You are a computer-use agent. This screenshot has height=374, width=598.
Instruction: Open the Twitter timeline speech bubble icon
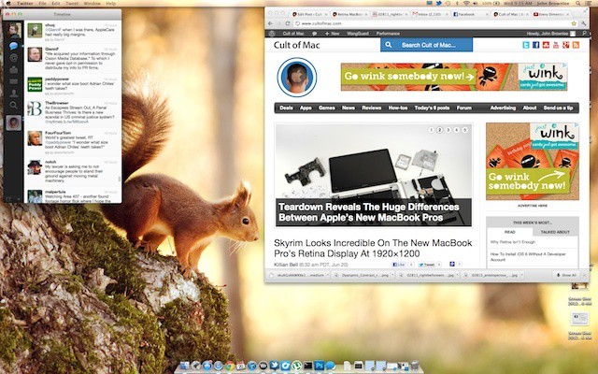[x=14, y=47]
